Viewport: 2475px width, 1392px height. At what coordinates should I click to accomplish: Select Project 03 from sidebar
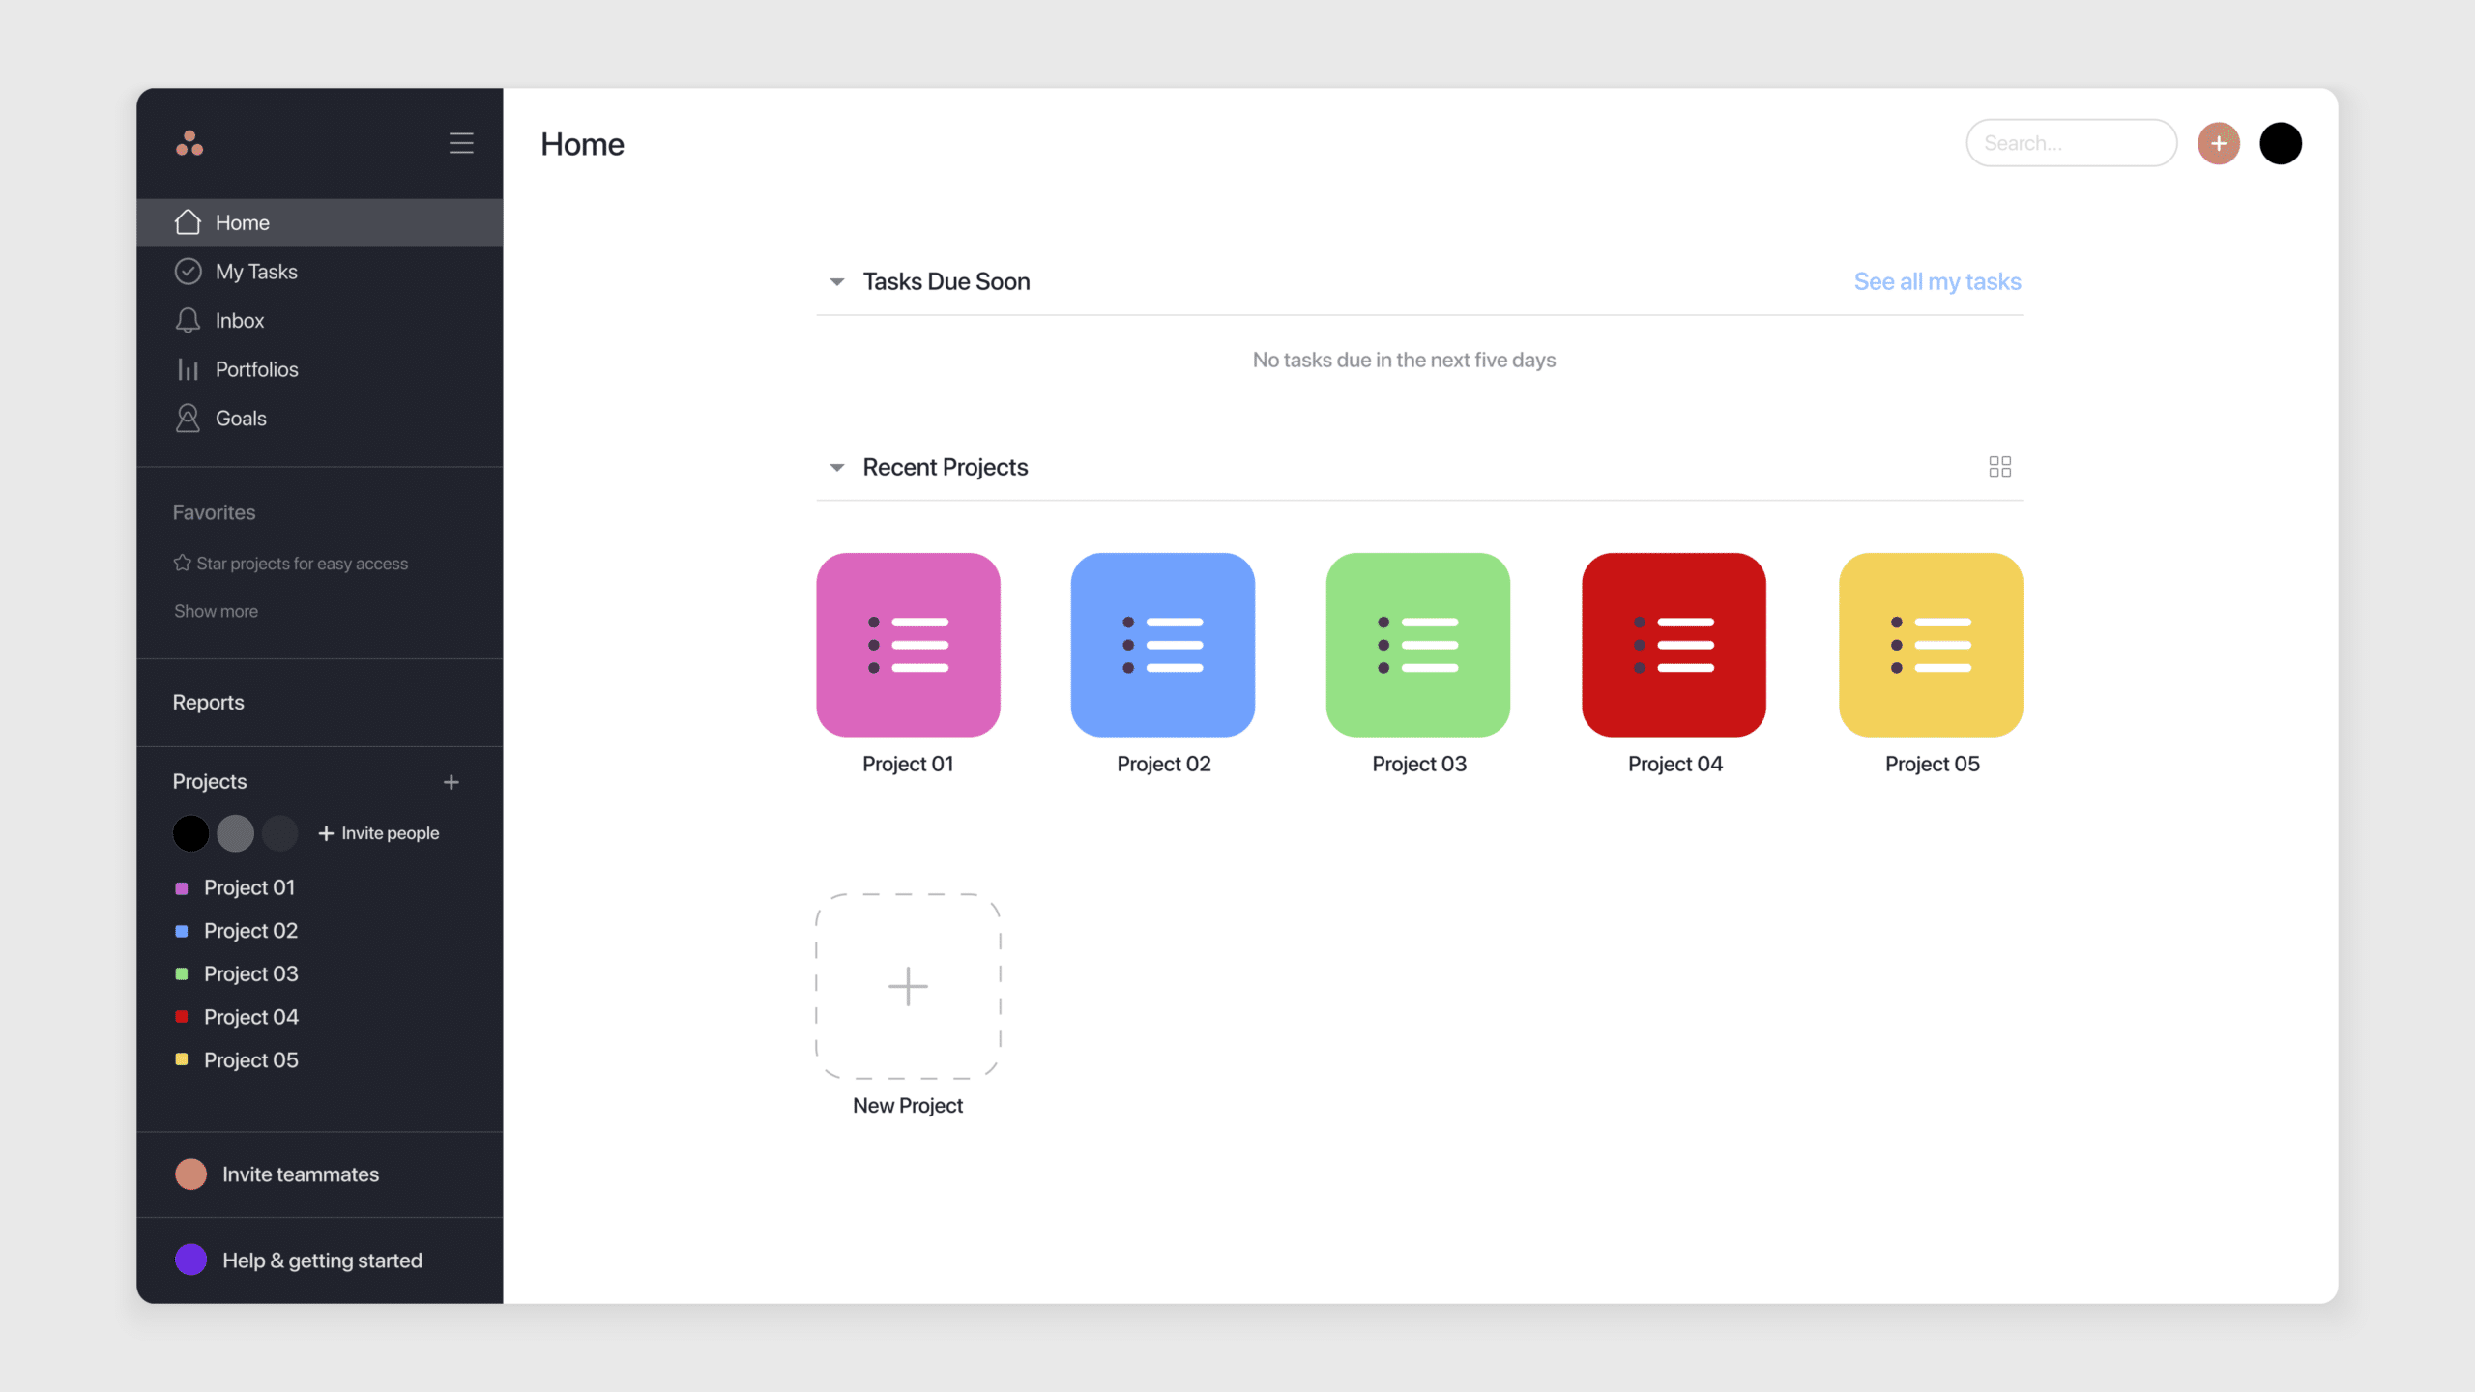tap(249, 973)
